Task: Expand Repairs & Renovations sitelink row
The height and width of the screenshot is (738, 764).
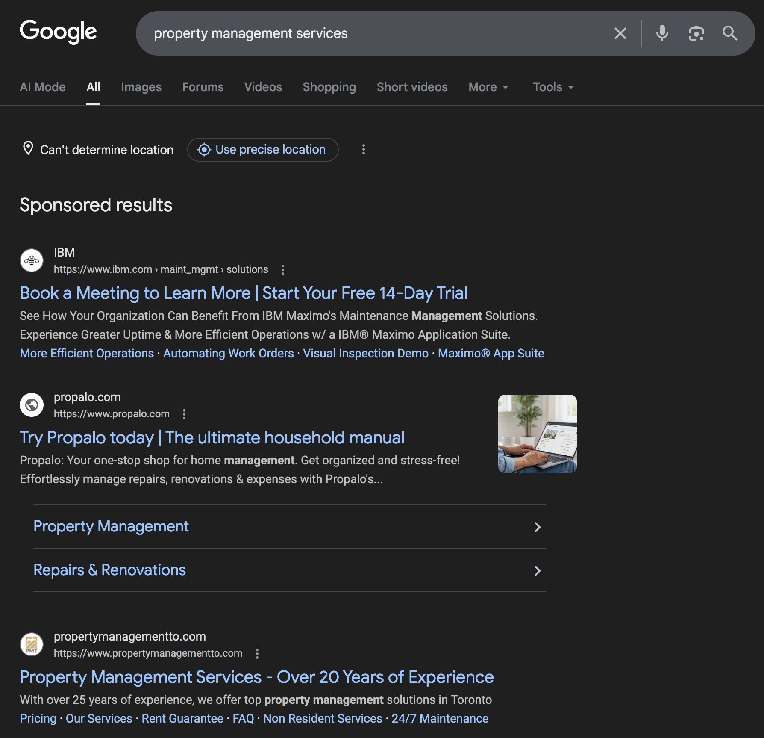Action: [x=290, y=570]
